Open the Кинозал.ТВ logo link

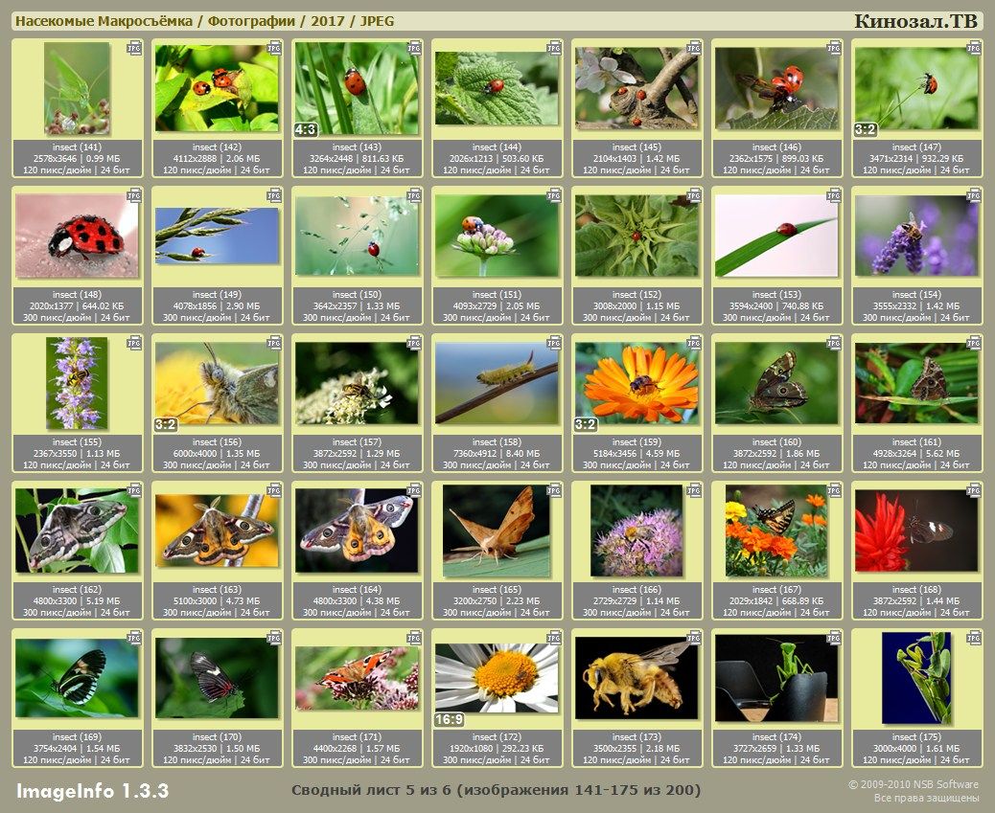(x=915, y=22)
